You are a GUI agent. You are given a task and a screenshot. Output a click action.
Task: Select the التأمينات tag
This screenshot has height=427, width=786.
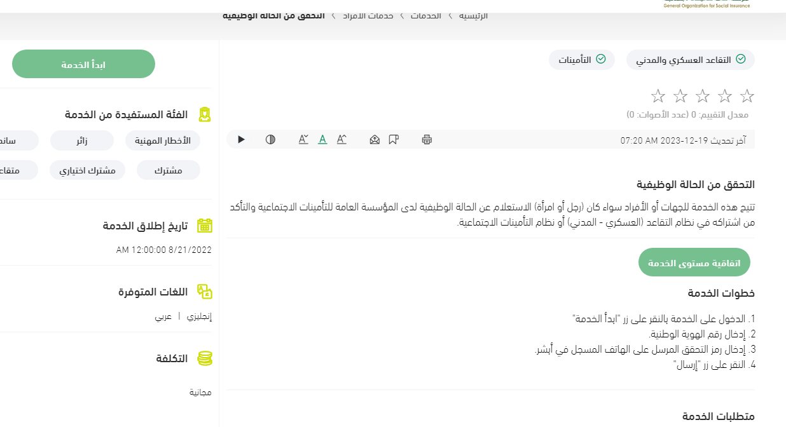582,60
